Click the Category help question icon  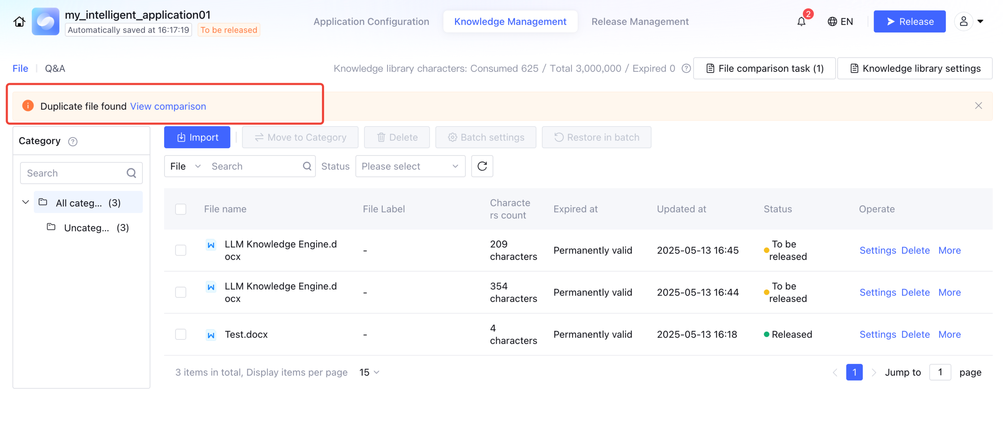click(72, 141)
